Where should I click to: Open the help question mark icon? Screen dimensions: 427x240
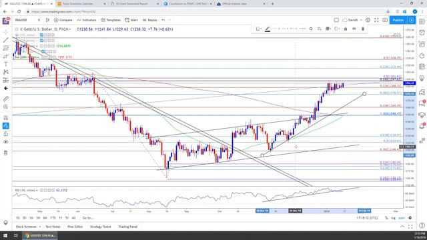422,225
